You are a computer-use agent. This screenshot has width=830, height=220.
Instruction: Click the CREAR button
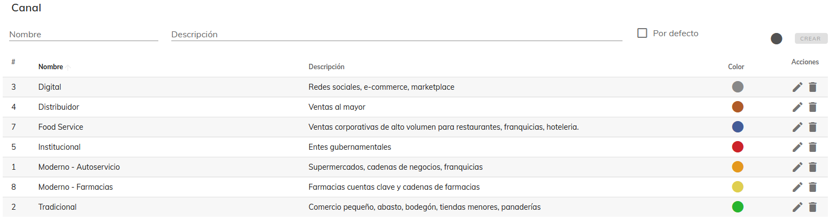tap(811, 38)
